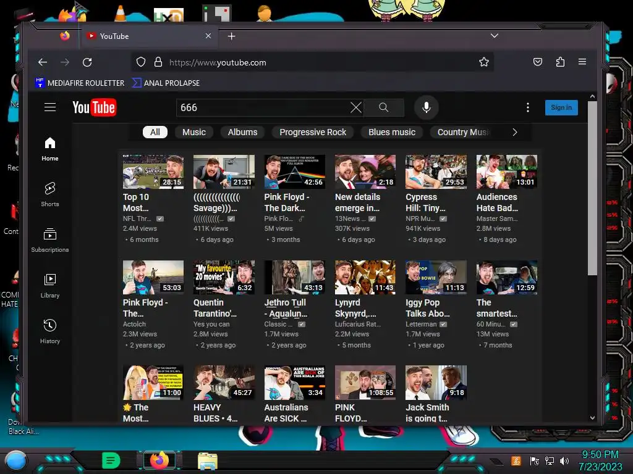
Task: Click the YouTube address bar URL
Action: point(218,62)
